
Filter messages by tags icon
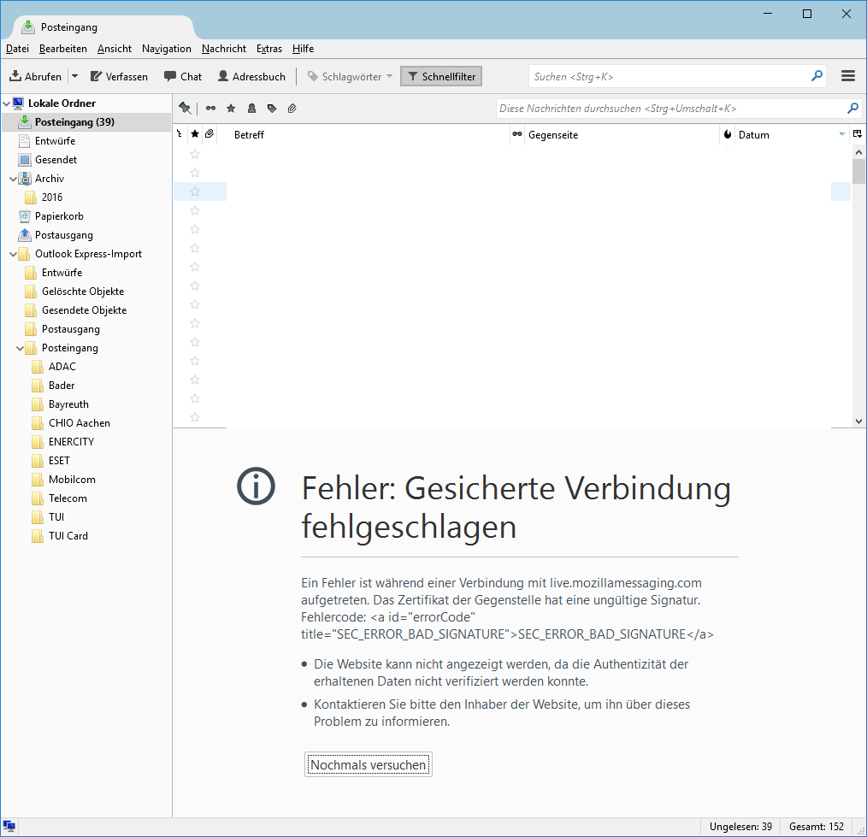[272, 109]
